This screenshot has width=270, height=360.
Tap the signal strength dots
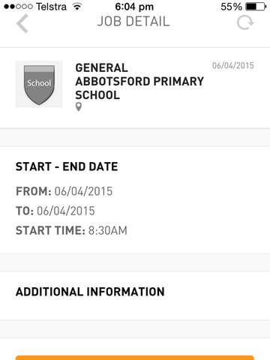(x=18, y=7)
